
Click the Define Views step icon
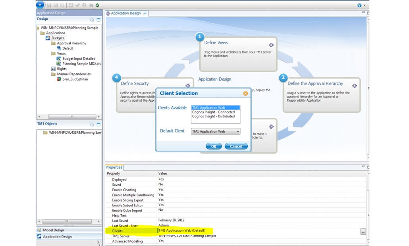[271, 45]
